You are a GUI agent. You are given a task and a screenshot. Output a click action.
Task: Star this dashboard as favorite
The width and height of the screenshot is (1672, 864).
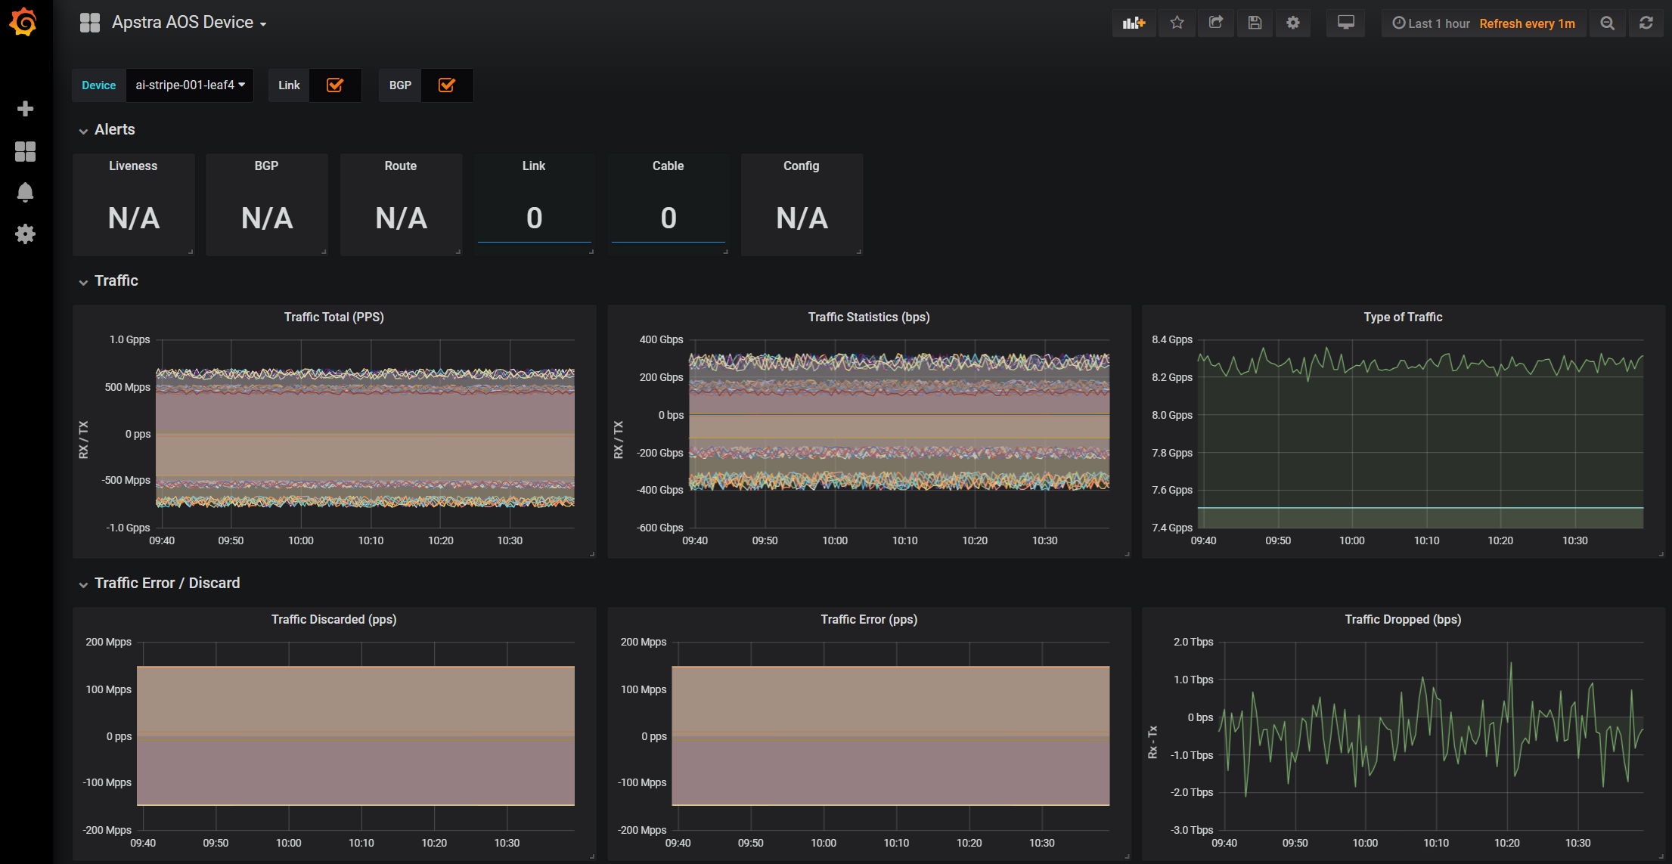[1177, 23]
